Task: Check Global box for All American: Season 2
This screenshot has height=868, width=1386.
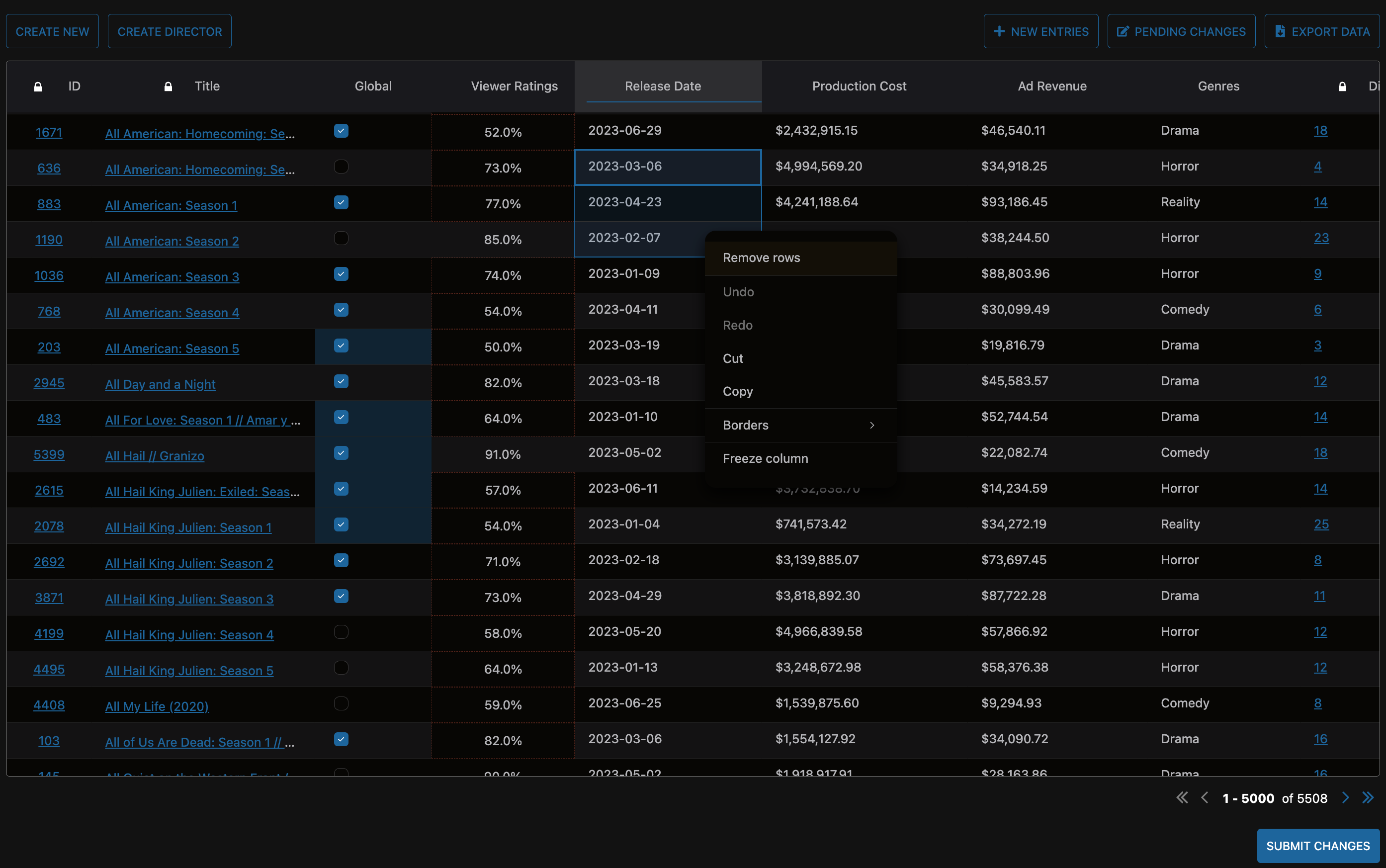Action: [x=341, y=238]
